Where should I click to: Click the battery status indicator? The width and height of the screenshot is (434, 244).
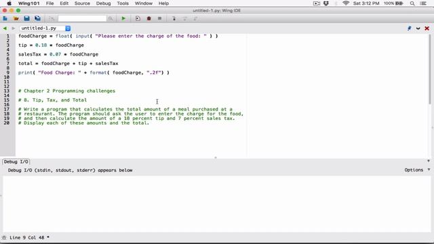[393, 3]
